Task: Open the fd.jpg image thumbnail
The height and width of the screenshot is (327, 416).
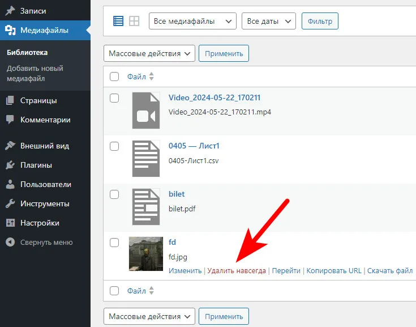Action: [x=146, y=254]
